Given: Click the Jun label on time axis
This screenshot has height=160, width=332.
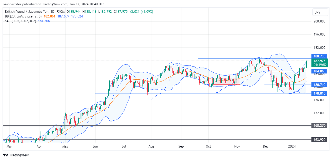Looking at the screenshot, I should click(95, 146).
